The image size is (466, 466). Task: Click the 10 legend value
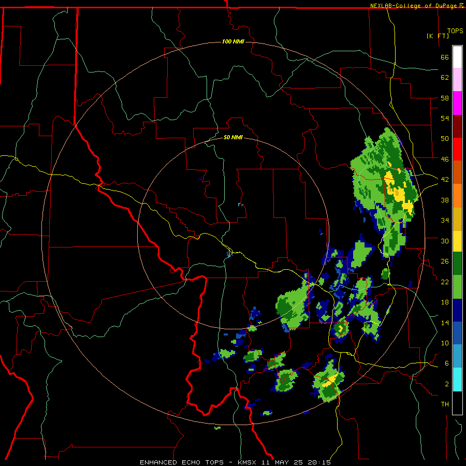(x=445, y=343)
